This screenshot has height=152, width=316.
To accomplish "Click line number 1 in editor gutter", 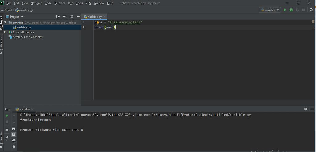I will 83,23.
